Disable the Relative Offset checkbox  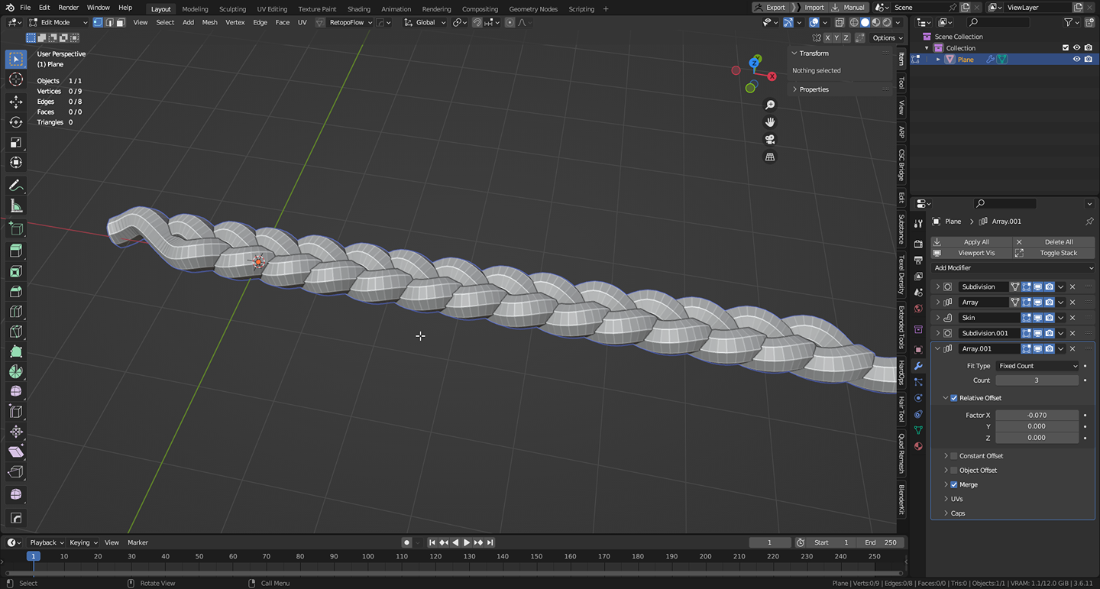(954, 398)
